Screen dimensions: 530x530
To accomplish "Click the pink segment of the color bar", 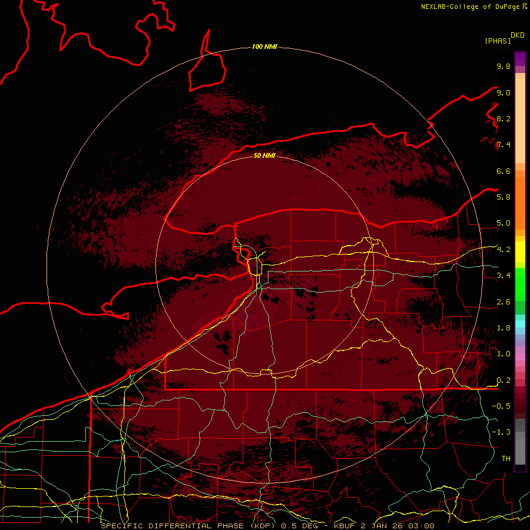I will tap(520, 357).
